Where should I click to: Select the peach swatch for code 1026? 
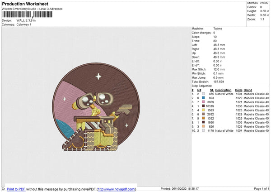203,126
